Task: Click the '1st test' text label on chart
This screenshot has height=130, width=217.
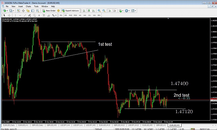Action: 105,44
